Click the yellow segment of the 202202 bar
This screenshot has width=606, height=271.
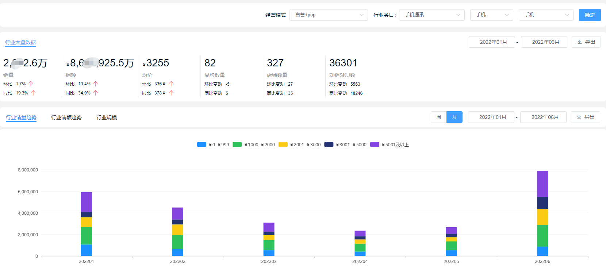point(178,230)
